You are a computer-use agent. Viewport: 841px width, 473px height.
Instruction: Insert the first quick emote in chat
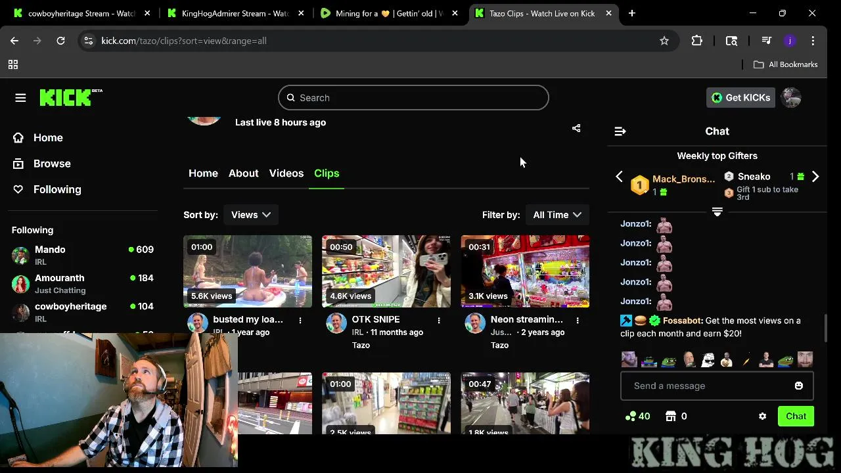pyautogui.click(x=629, y=359)
